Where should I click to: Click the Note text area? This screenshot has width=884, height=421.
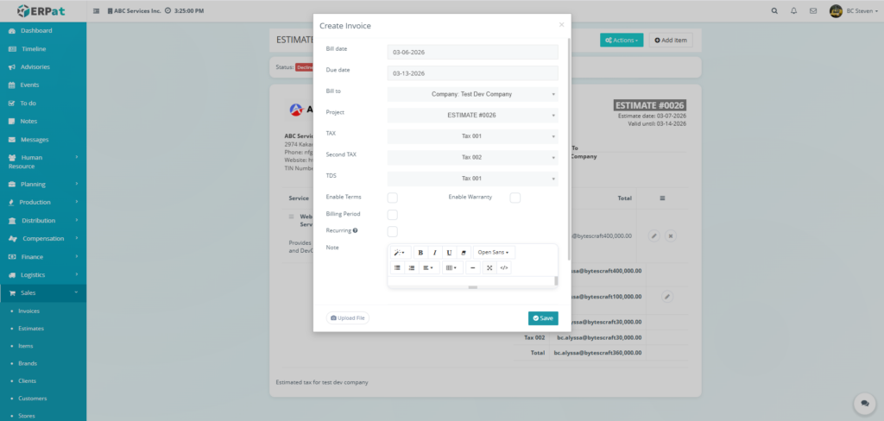[x=470, y=280]
